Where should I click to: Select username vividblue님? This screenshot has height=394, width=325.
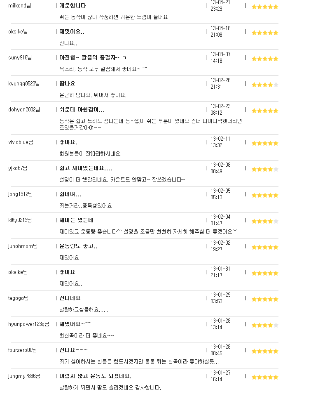pyautogui.click(x=21, y=142)
